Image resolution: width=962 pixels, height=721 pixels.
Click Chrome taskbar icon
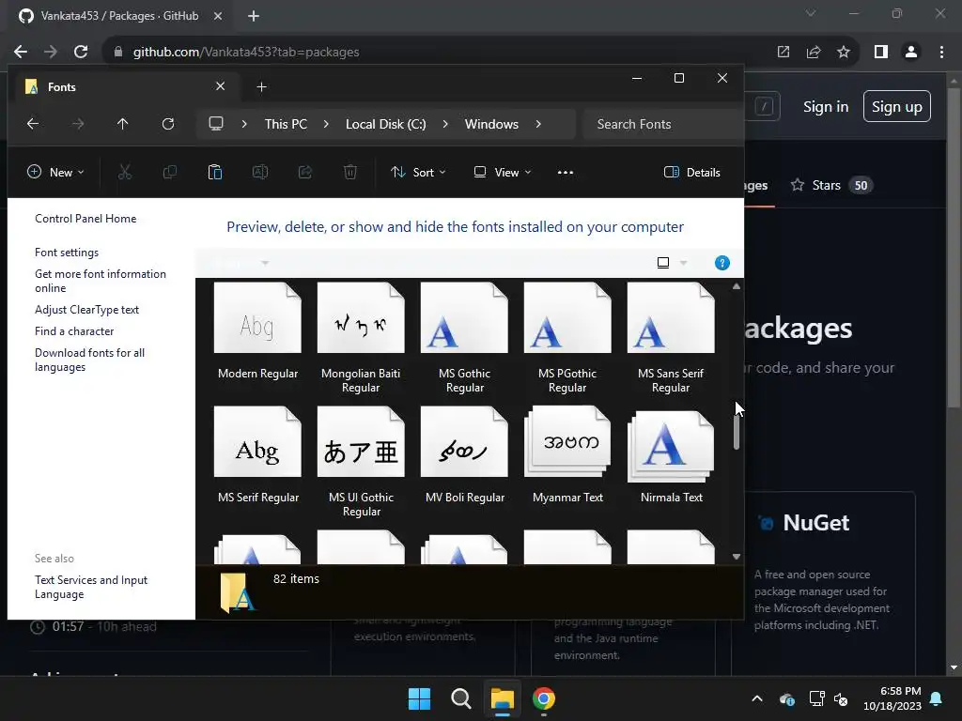click(x=544, y=698)
